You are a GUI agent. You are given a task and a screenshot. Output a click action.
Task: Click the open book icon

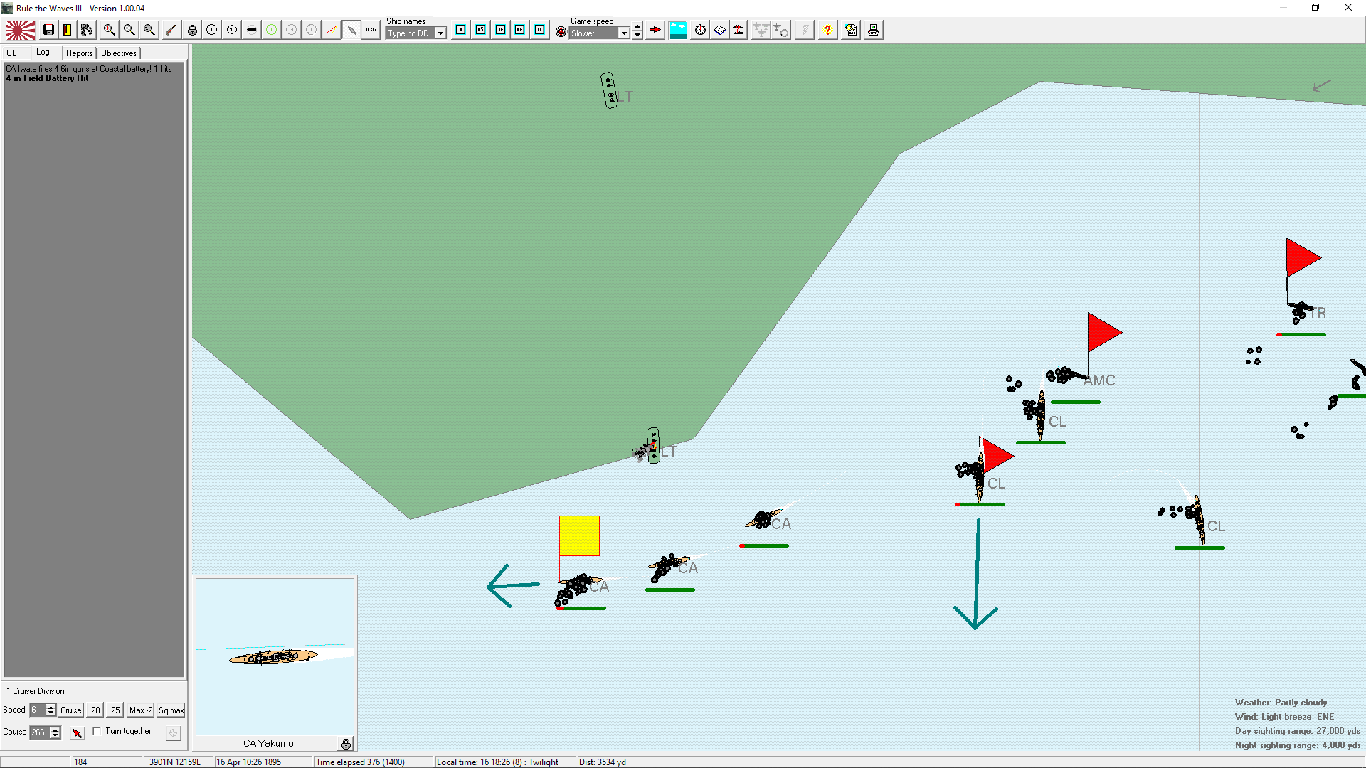pyautogui.click(x=719, y=30)
